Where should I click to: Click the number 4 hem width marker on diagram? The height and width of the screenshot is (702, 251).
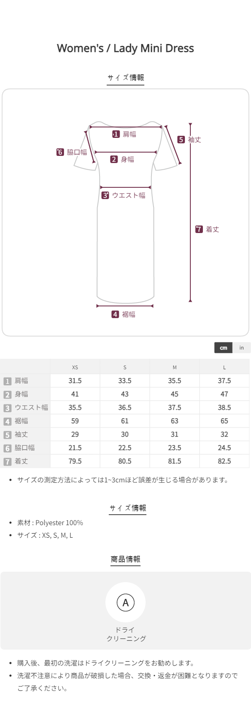click(x=115, y=314)
